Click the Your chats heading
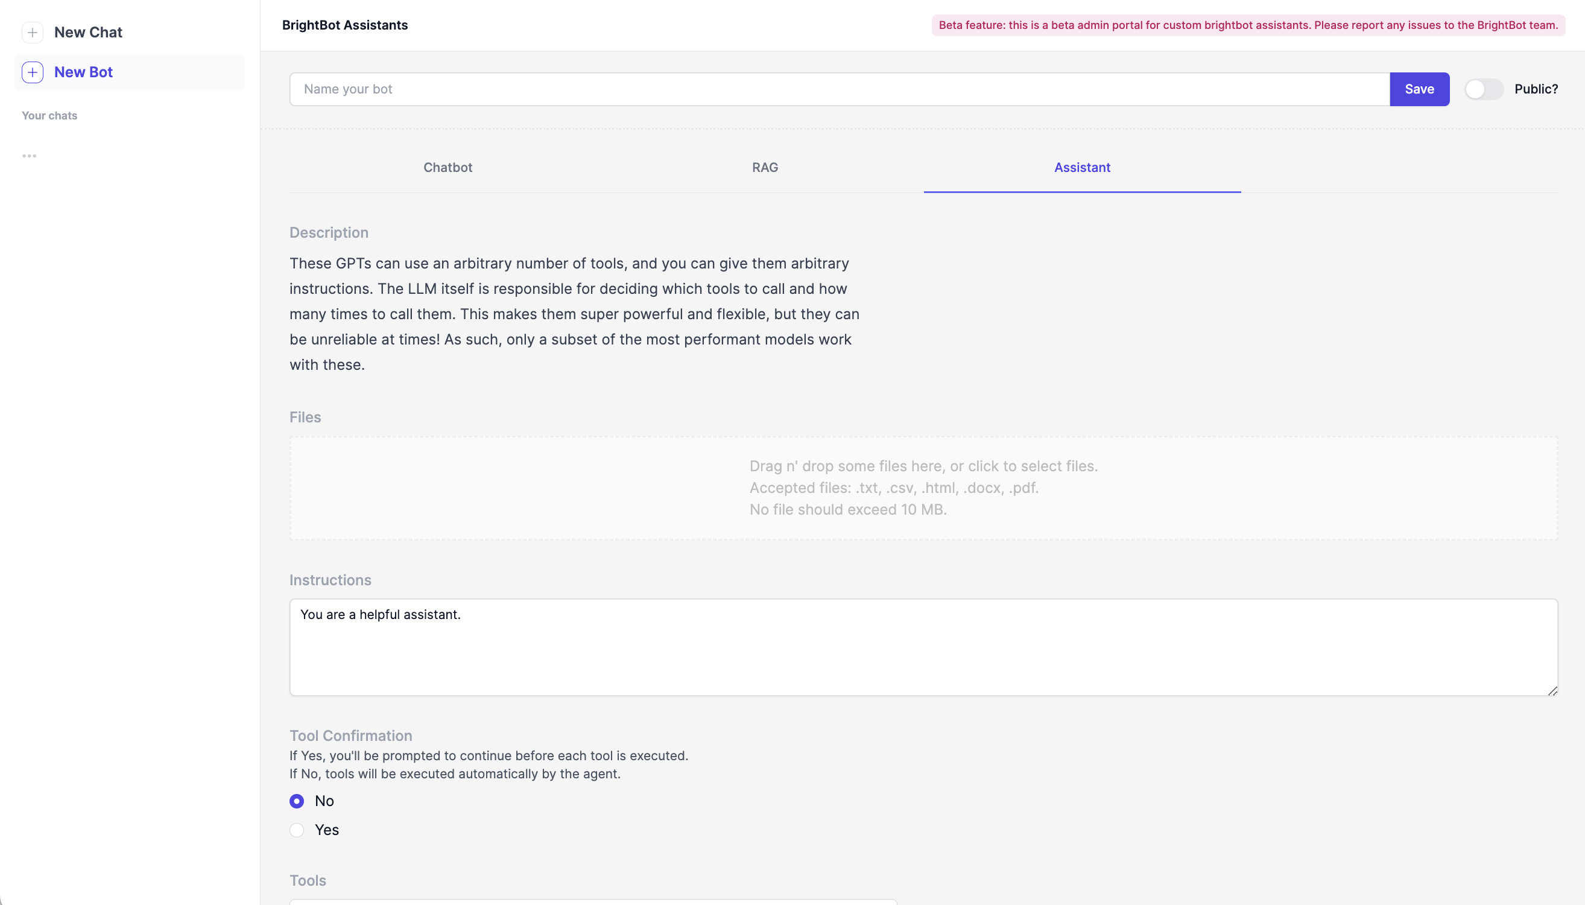The width and height of the screenshot is (1585, 905). point(49,116)
